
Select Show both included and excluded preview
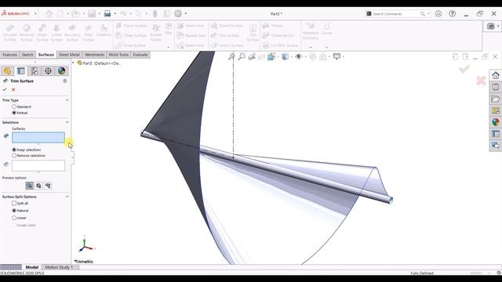point(48,186)
